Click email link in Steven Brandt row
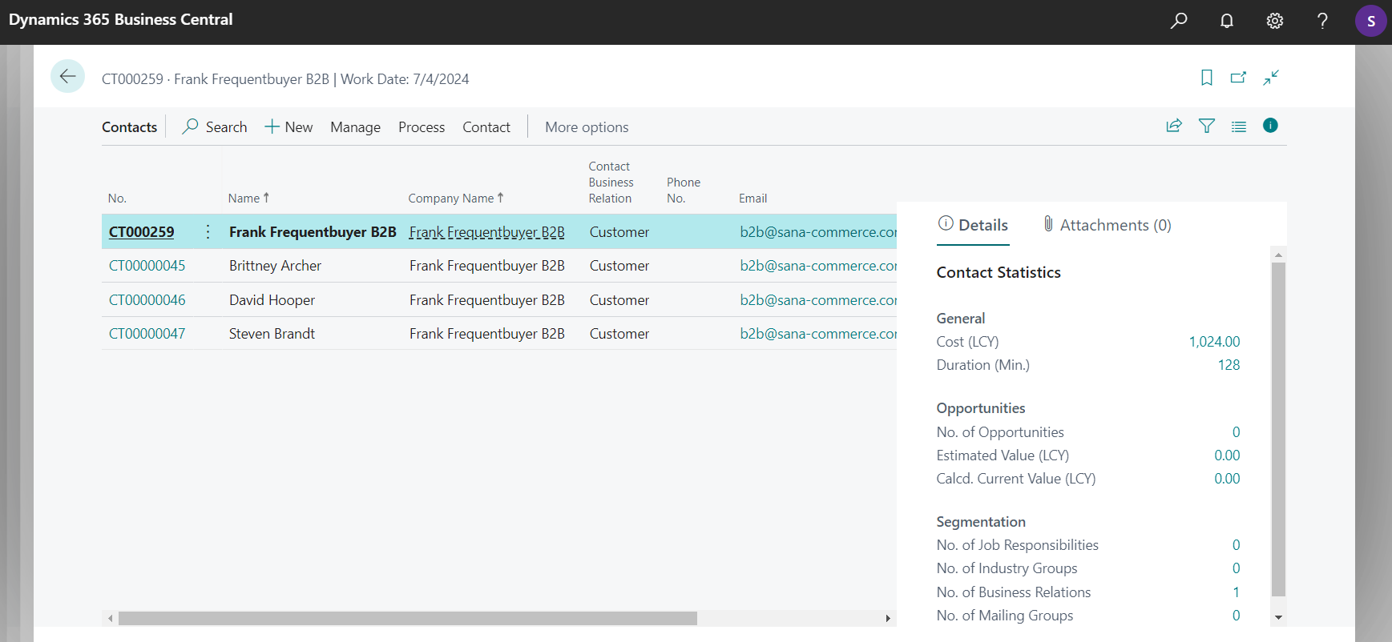1392x642 pixels. coord(818,334)
